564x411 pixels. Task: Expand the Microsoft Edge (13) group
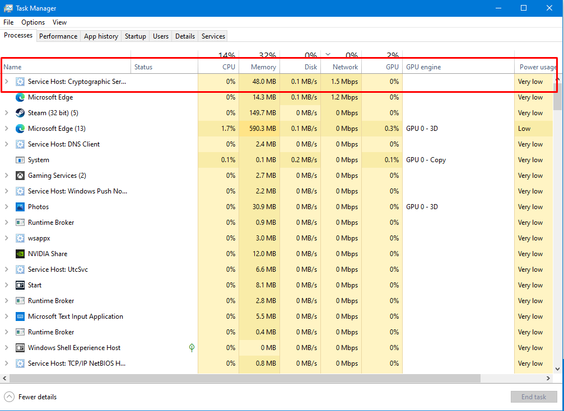(6, 129)
